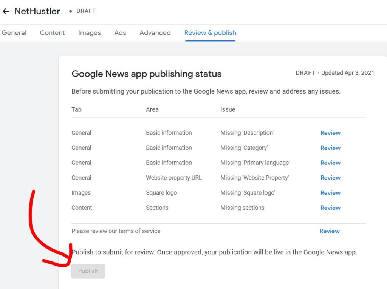Viewport: 387px width, 289px height.
Task: Click the 'Area' column header
Action: (152, 109)
